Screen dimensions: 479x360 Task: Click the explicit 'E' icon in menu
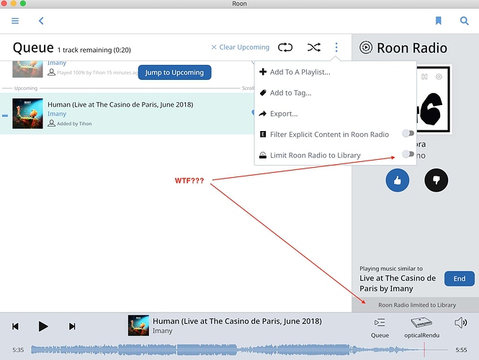(x=263, y=134)
